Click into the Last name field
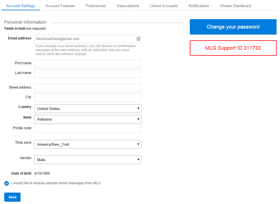This screenshot has height=204, width=280. (x=88, y=73)
